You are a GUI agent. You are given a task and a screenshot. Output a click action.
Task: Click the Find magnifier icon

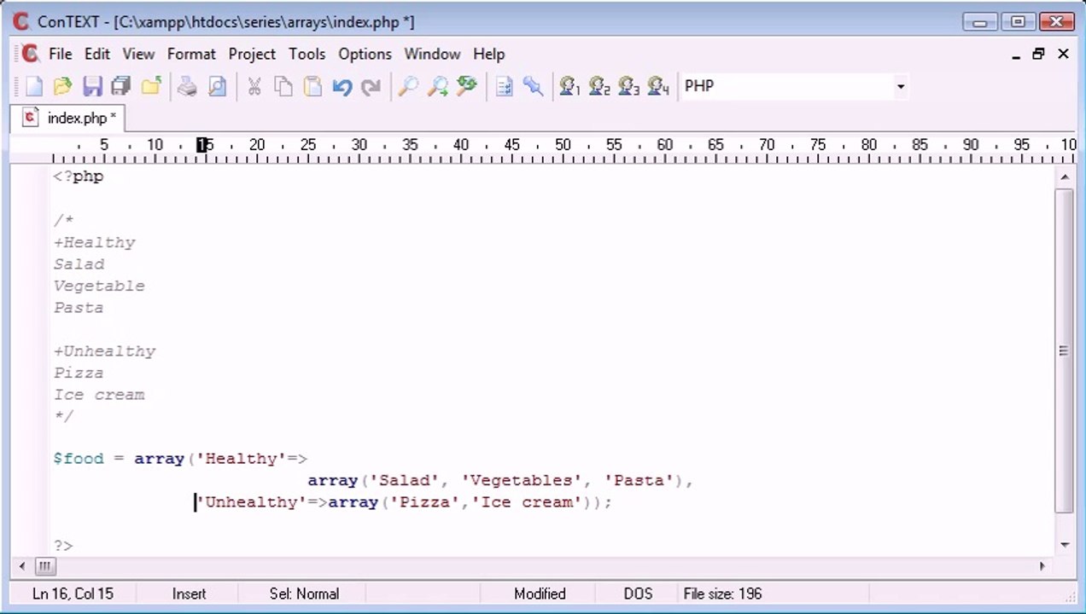(408, 86)
